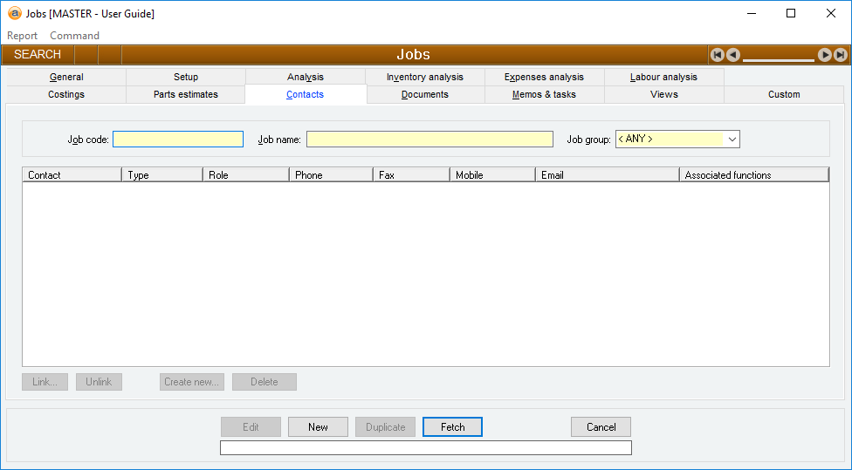This screenshot has width=852, height=470.
Task: Cancel the current job search
Action: click(x=601, y=427)
